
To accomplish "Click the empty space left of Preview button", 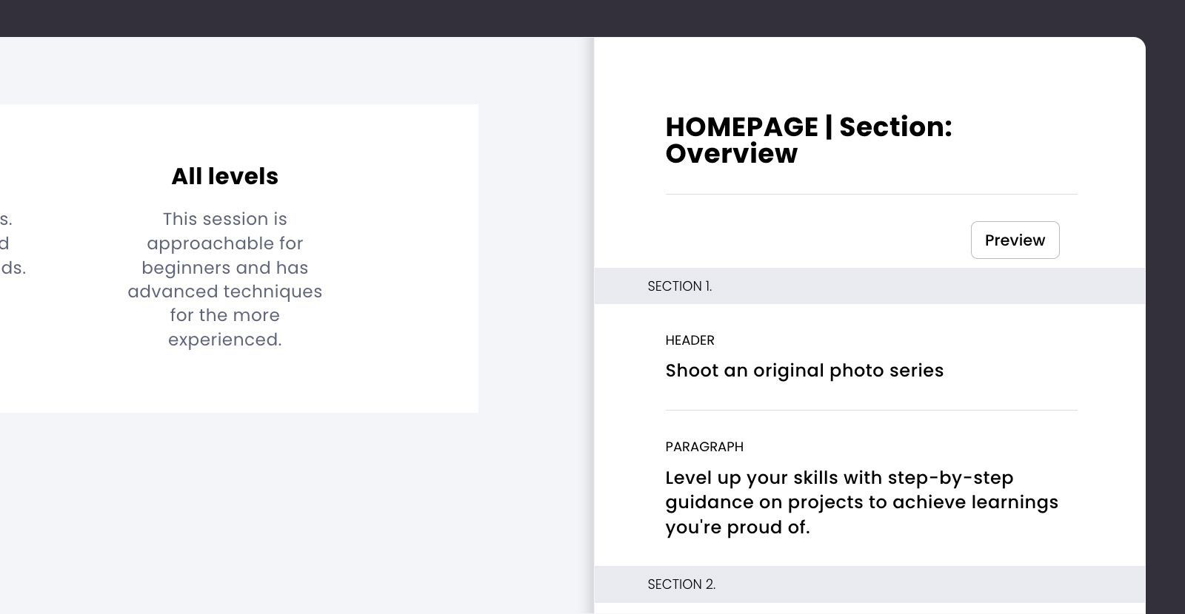I will (815, 240).
